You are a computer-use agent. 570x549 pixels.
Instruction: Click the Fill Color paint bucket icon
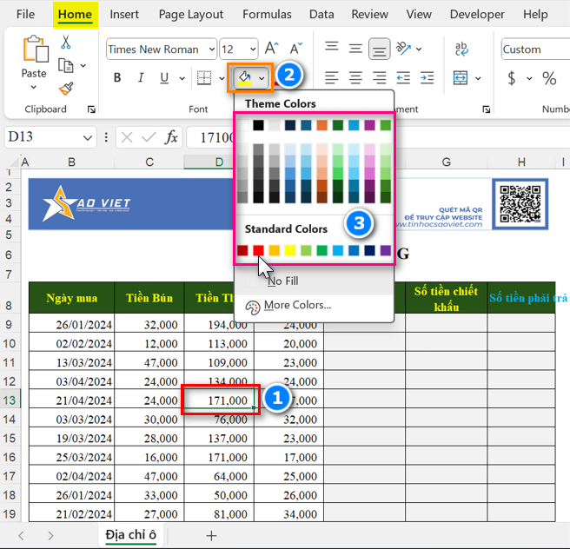tap(244, 78)
